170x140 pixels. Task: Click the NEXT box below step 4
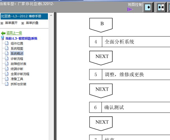pos(101,58)
